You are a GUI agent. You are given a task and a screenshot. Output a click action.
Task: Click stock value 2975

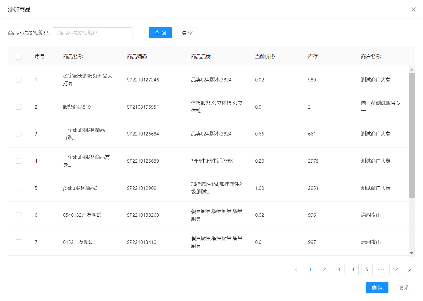click(x=313, y=161)
